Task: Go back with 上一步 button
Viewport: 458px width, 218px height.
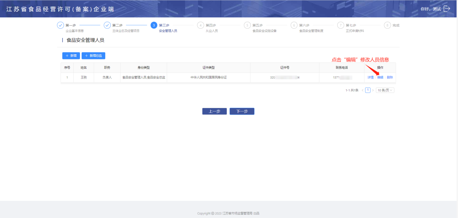Action: click(214, 111)
